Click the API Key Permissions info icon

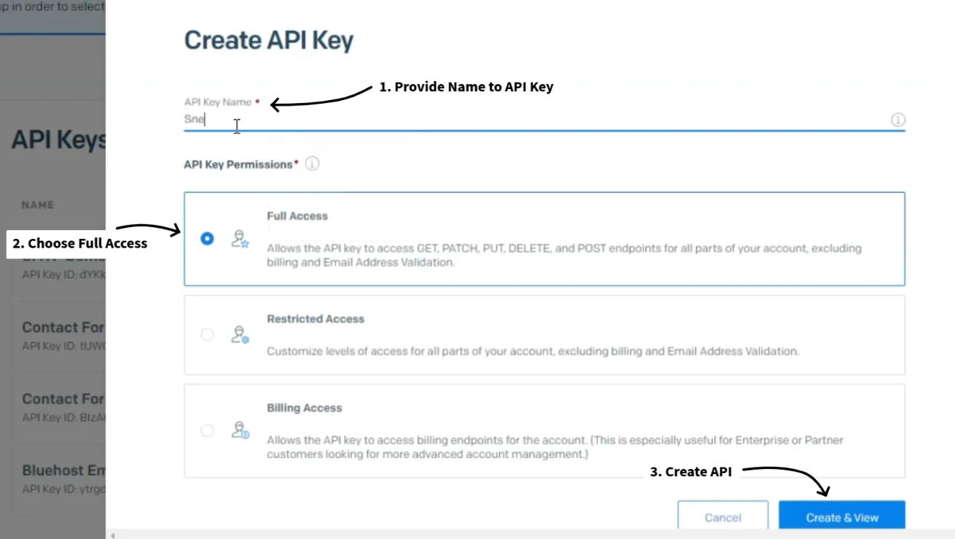[x=312, y=164]
